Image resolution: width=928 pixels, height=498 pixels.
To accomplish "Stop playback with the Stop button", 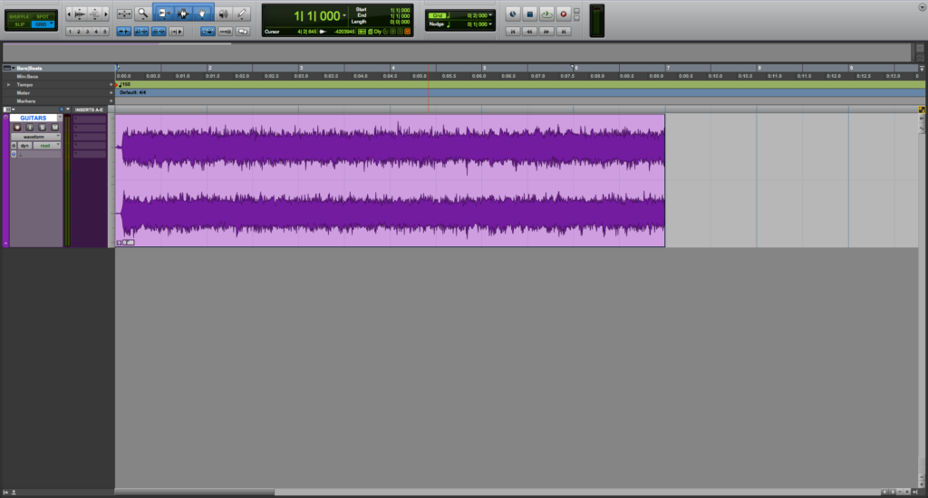I will pyautogui.click(x=529, y=14).
